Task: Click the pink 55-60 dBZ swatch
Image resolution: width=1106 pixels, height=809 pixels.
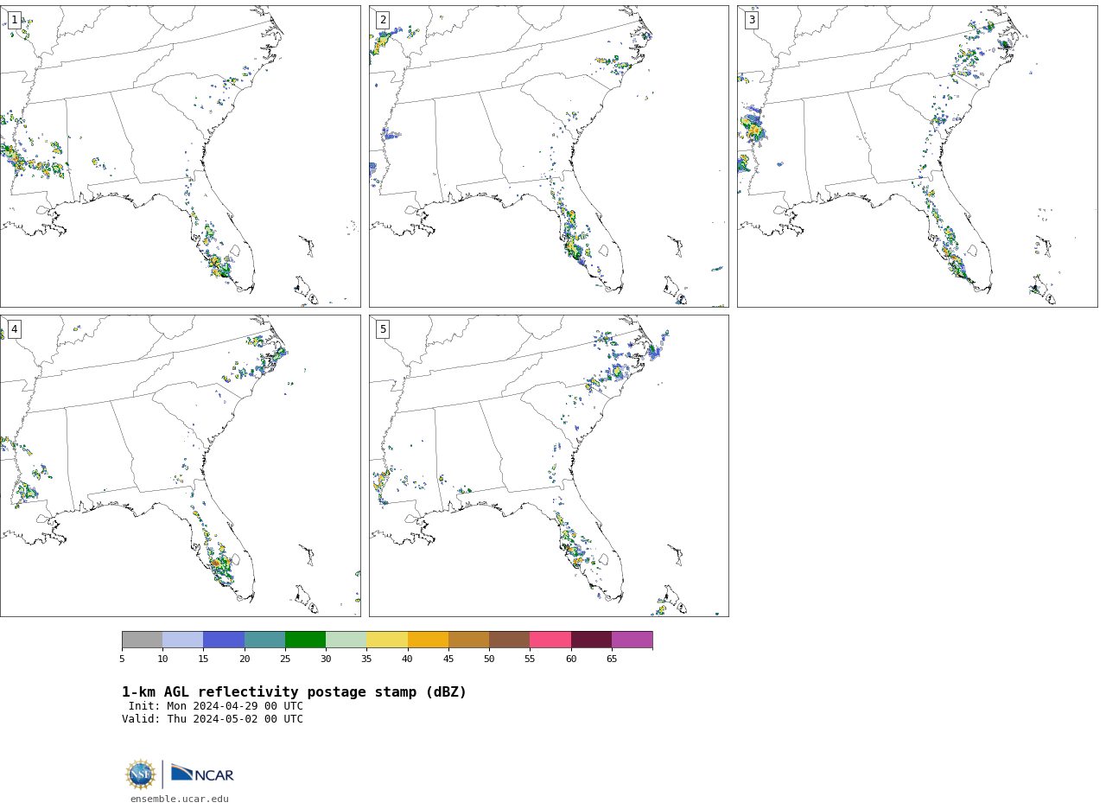Action: point(550,640)
